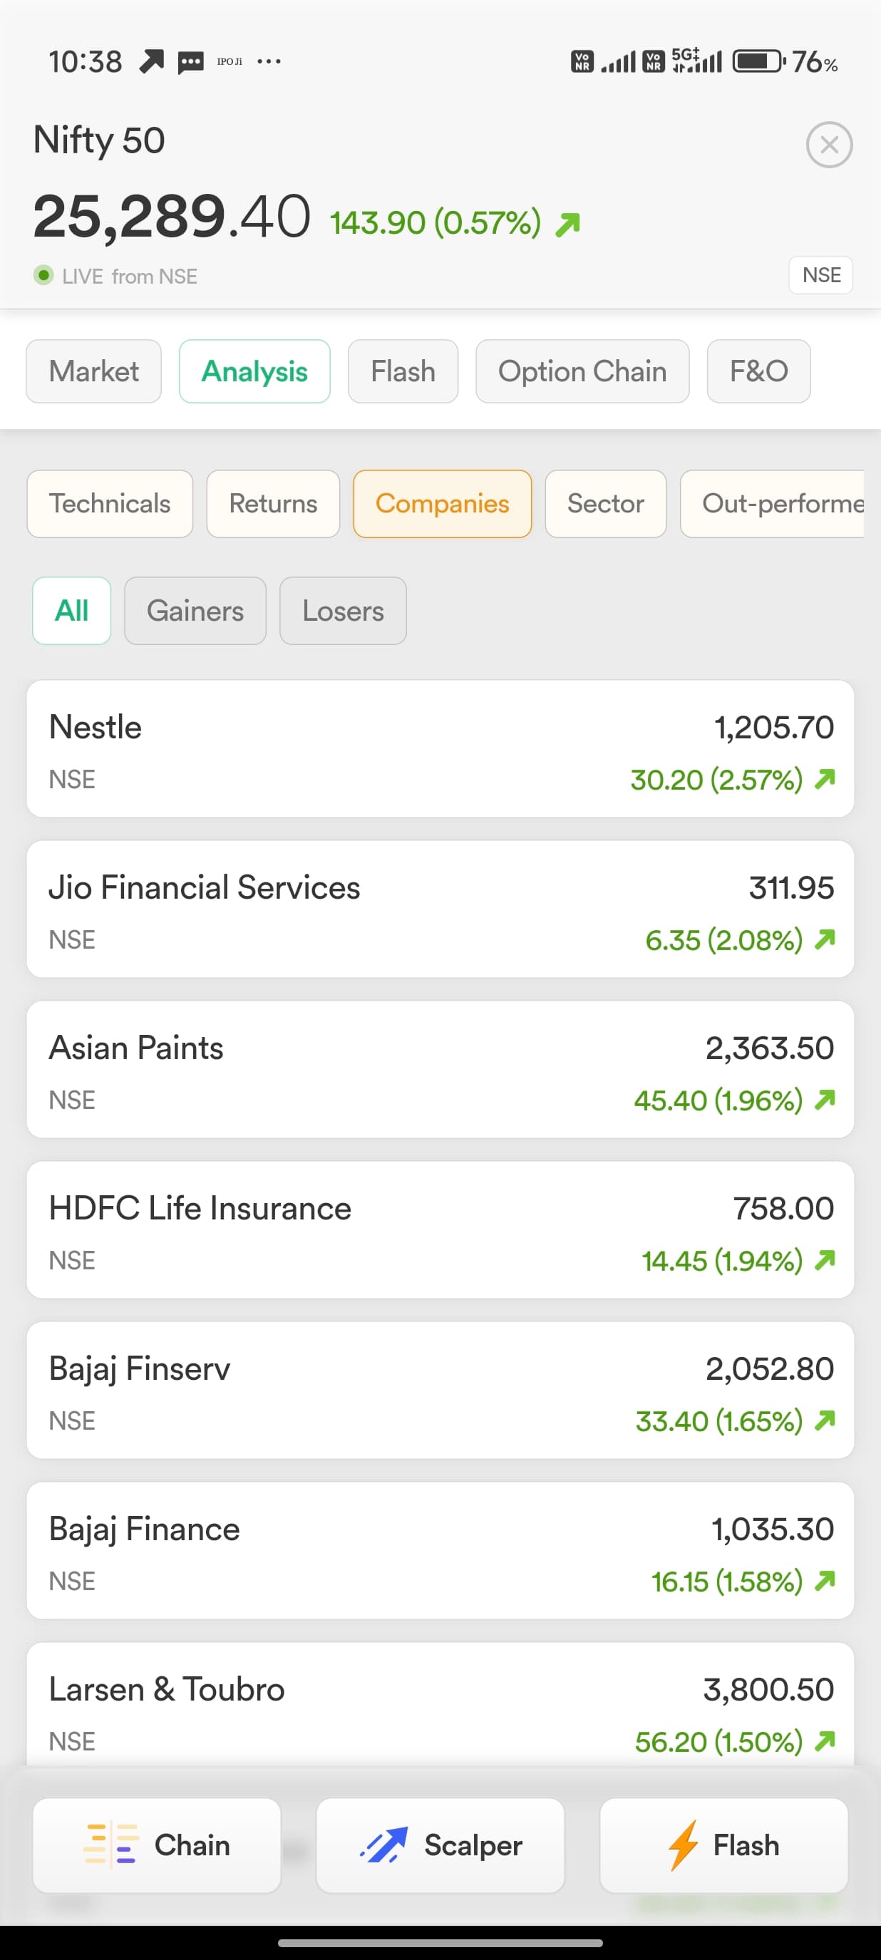Select the All filter chip
The width and height of the screenshot is (881, 1960).
[71, 611]
